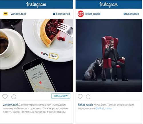Open the @kitkat_russia mention link
Screen dimensions: 143x124
103,108
